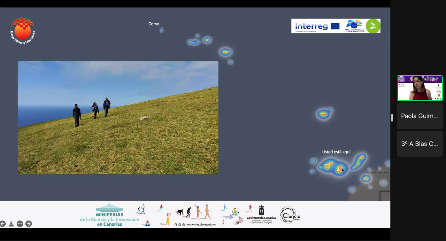
Task: Click the green plant-in-hand icon
Action: click(x=373, y=26)
